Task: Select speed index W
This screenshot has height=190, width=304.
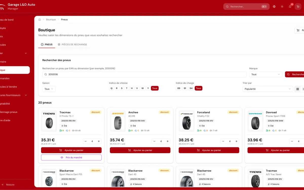Action: coord(143,88)
